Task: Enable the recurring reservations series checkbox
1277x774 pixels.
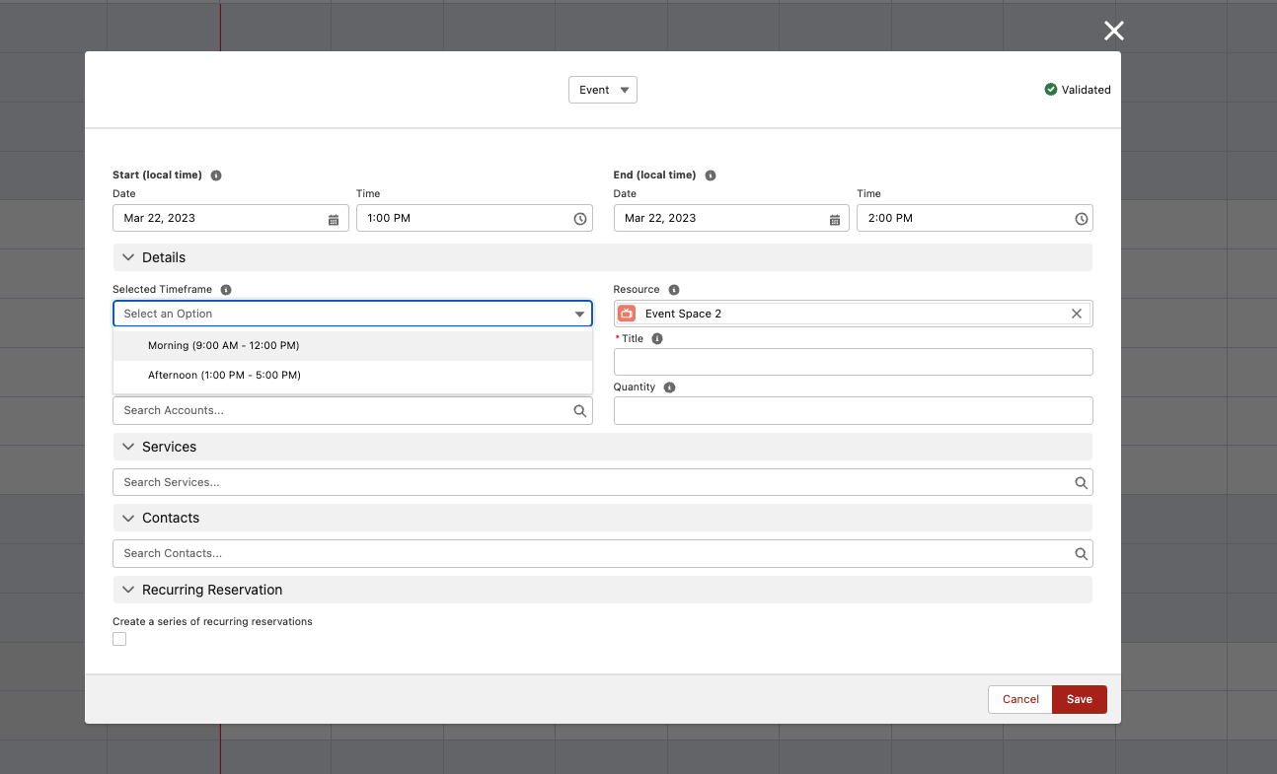Action: point(119,639)
